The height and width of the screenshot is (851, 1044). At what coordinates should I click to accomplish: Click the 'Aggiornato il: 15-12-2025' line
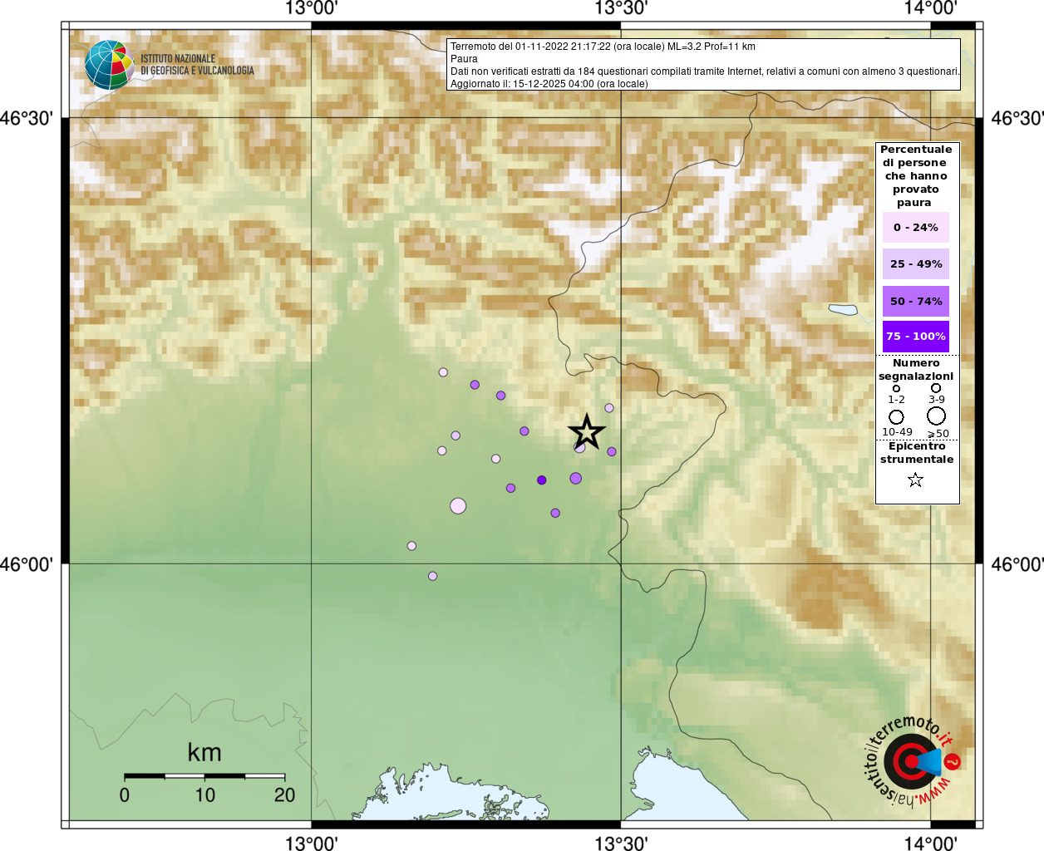(549, 84)
